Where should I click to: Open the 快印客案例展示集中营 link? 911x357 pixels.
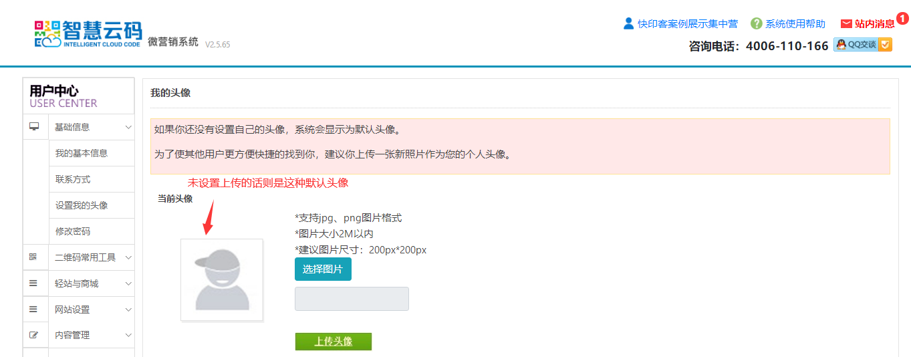(687, 24)
